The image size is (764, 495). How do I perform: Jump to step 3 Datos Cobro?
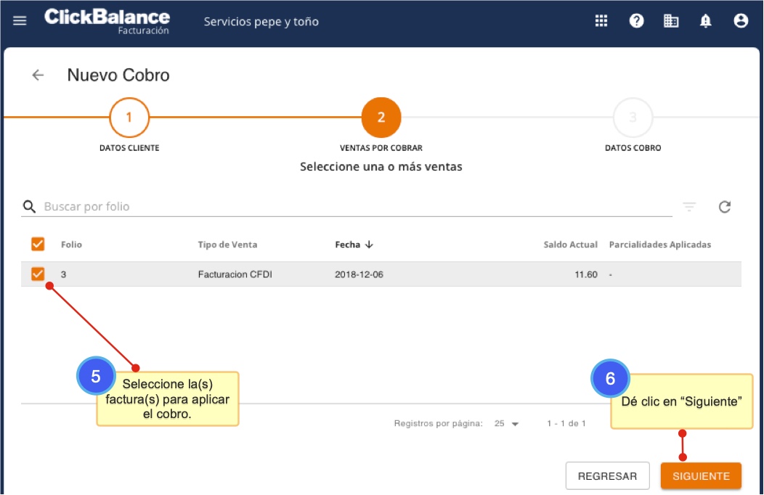pos(633,118)
